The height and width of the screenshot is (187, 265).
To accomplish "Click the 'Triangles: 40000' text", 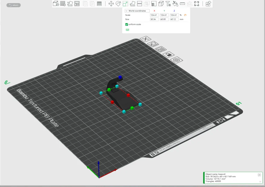I will pos(213,181).
